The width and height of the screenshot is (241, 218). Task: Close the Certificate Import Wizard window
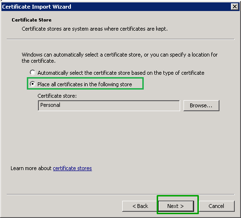pos(235,7)
